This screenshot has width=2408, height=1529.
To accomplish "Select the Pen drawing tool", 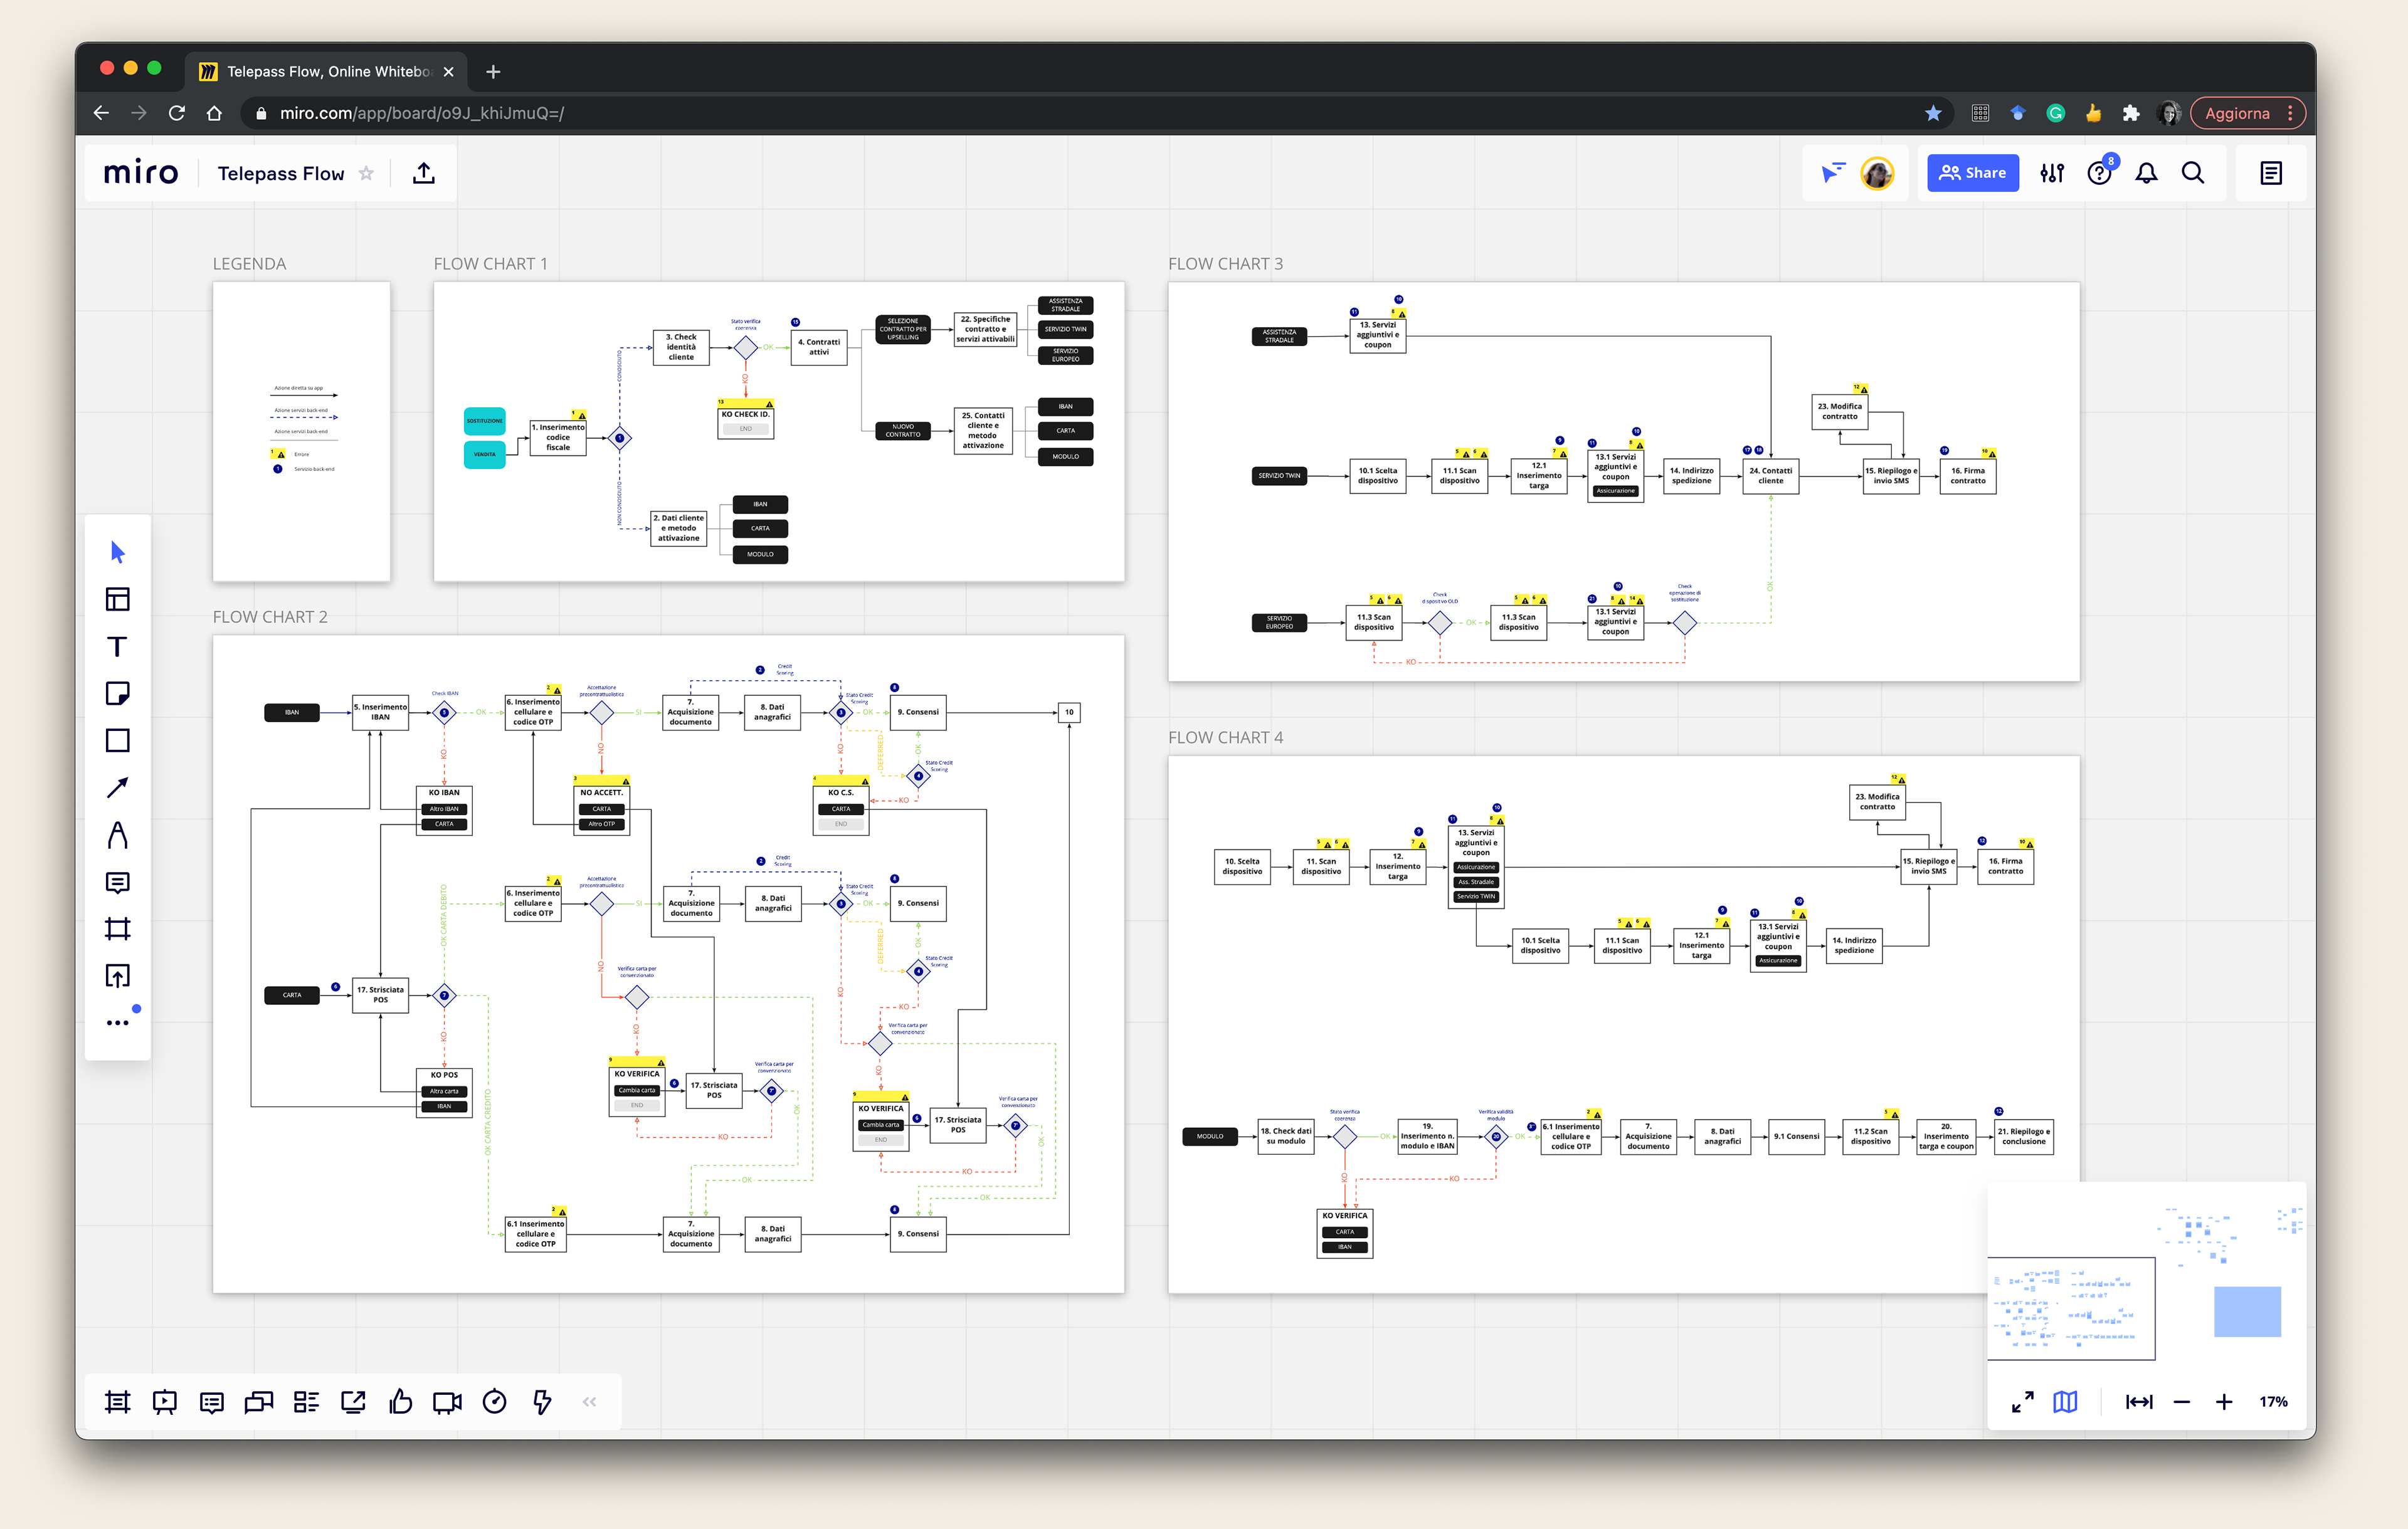I will pyautogui.click(x=117, y=834).
